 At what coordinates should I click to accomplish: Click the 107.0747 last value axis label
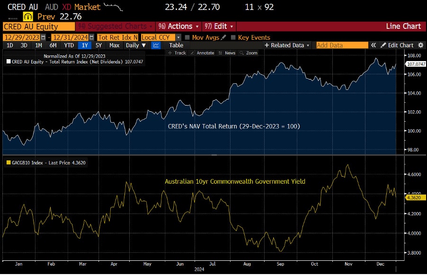416,64
